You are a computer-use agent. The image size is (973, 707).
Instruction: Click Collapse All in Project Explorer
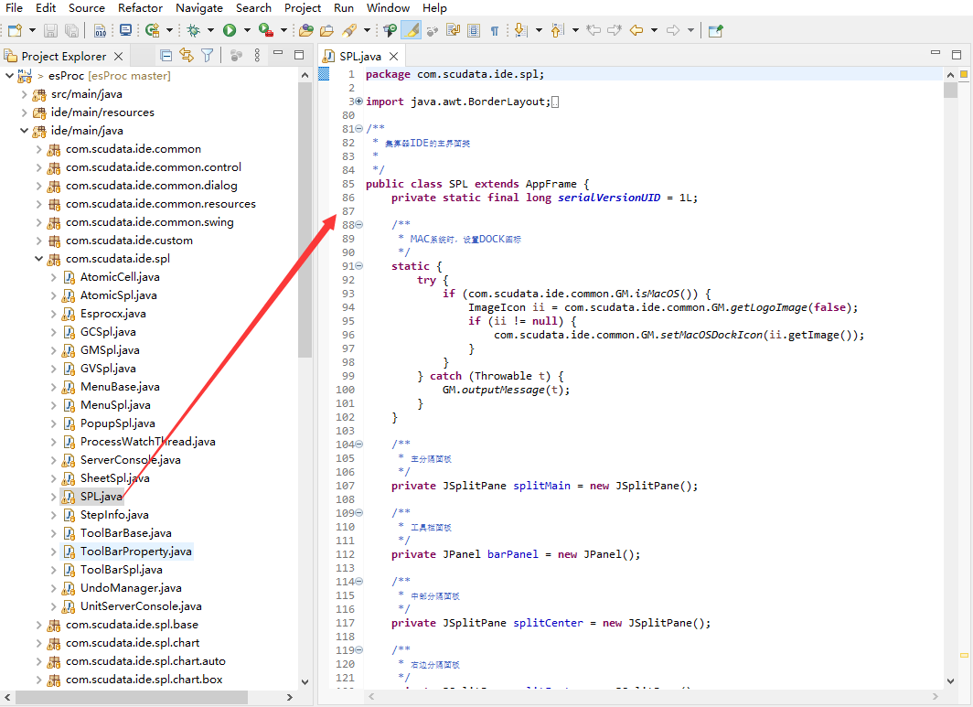coord(166,56)
